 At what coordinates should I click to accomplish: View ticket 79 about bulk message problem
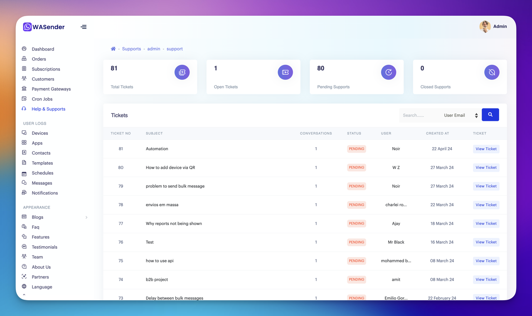486,186
